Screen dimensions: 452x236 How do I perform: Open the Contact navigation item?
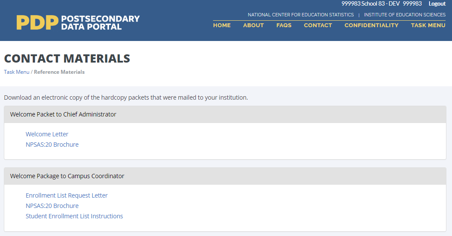pos(318,25)
